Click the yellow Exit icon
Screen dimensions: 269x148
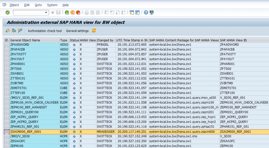(73, 13)
